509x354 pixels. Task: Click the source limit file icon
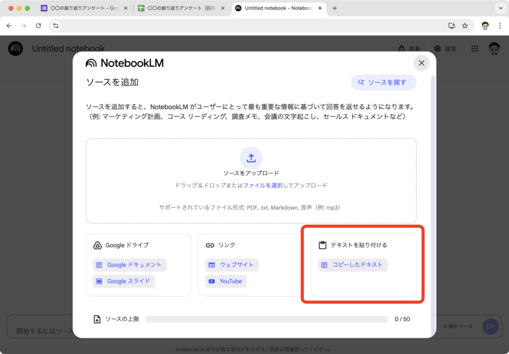[97, 319]
